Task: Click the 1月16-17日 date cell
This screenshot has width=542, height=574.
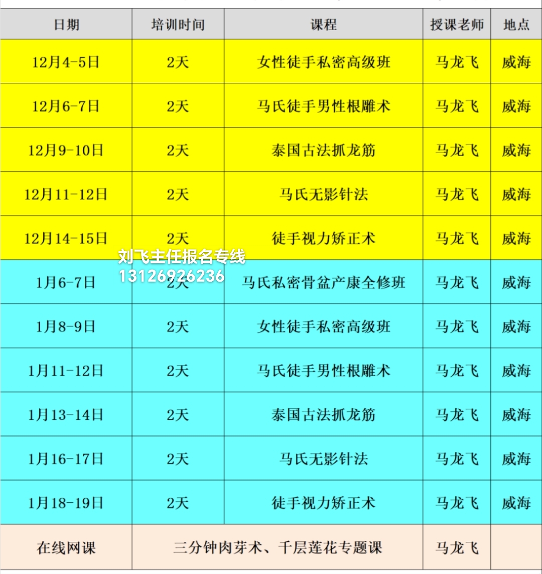Action: 66,458
